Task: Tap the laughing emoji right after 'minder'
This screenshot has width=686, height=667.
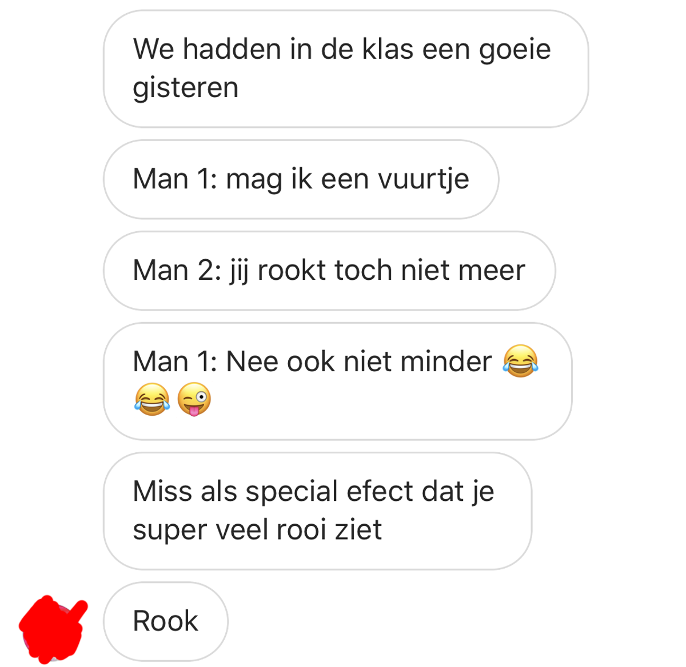Action: click(521, 361)
